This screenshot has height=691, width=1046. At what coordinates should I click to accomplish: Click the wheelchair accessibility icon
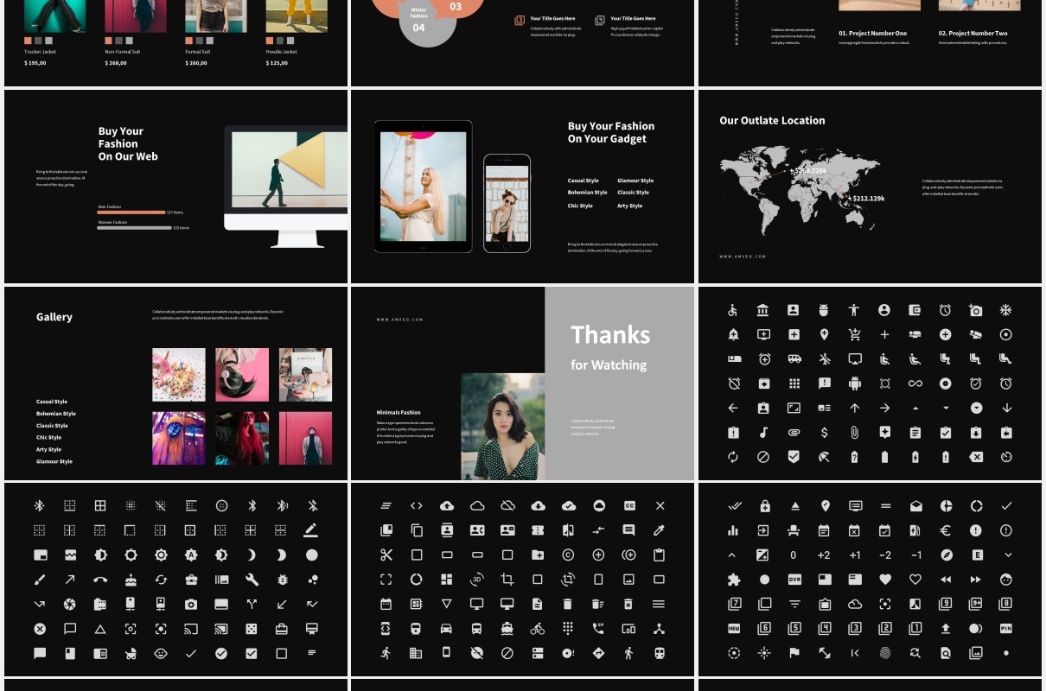pyautogui.click(x=733, y=310)
